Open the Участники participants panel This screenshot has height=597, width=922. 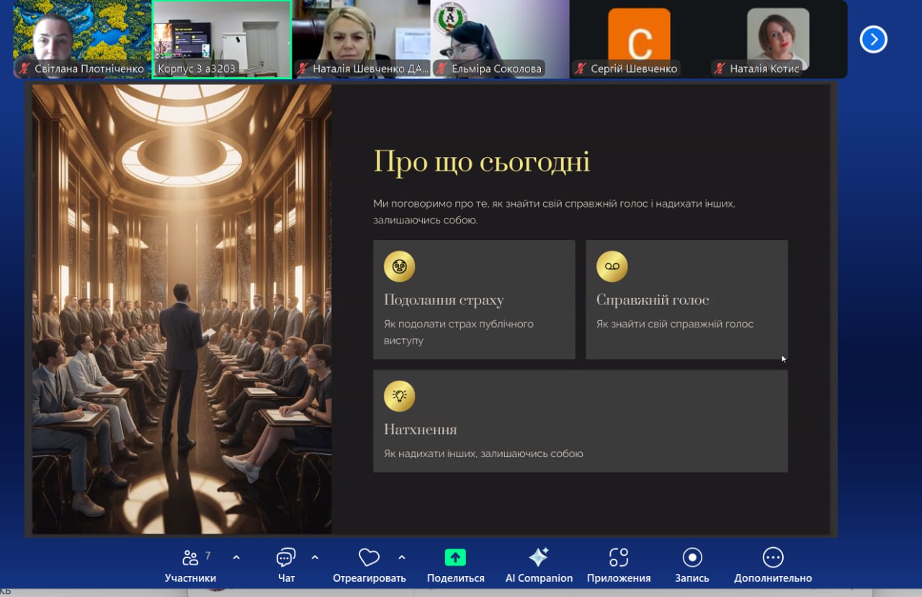[x=190, y=565]
